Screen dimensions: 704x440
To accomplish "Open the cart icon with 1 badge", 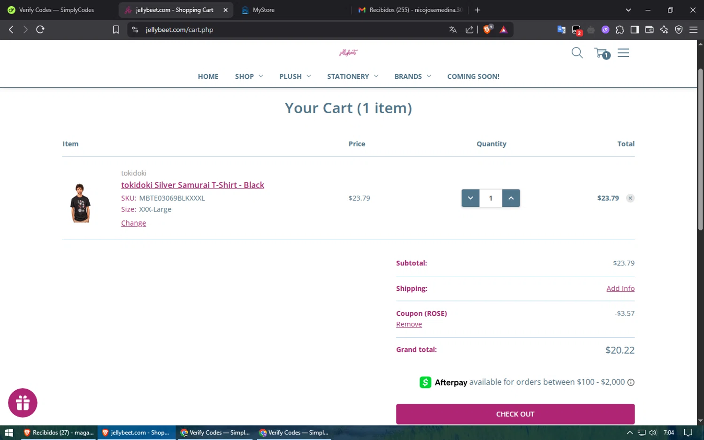I will [x=602, y=53].
